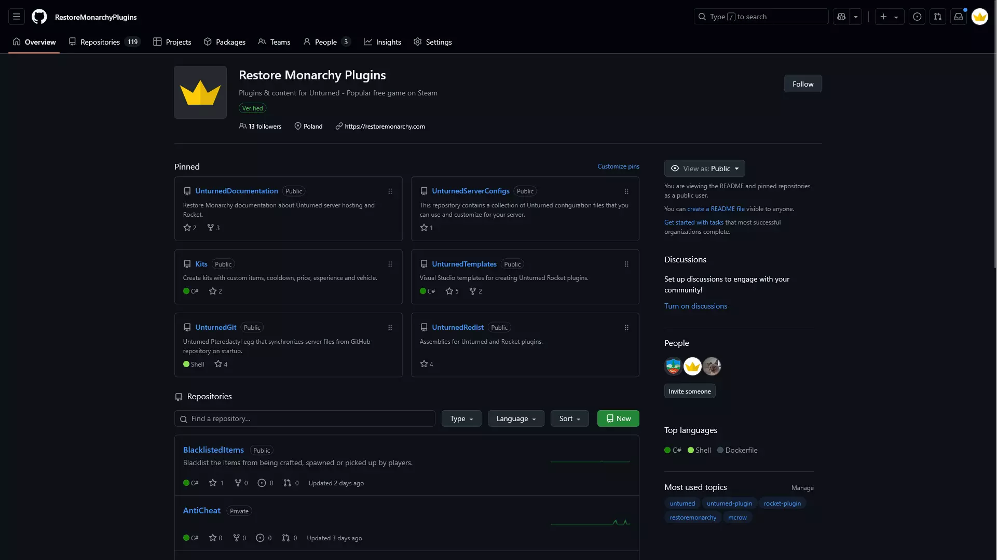View the 13 followers list

tap(260, 127)
